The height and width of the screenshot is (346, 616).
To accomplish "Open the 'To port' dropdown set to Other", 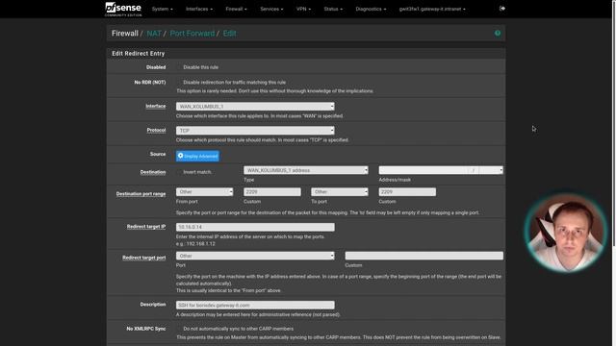I will click(x=340, y=192).
